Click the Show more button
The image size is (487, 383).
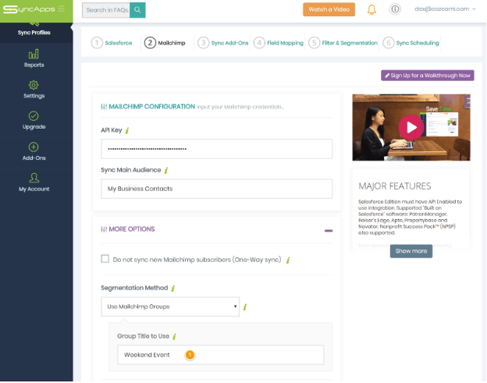(x=411, y=251)
